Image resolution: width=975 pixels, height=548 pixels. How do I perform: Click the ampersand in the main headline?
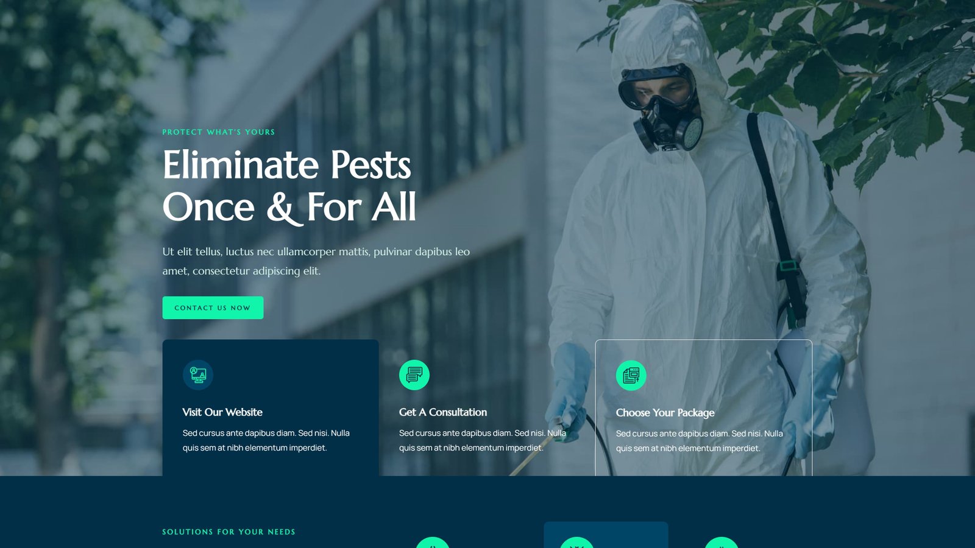pos(282,208)
